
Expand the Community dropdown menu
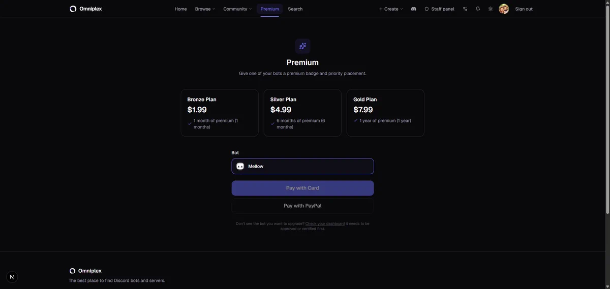pos(237,9)
